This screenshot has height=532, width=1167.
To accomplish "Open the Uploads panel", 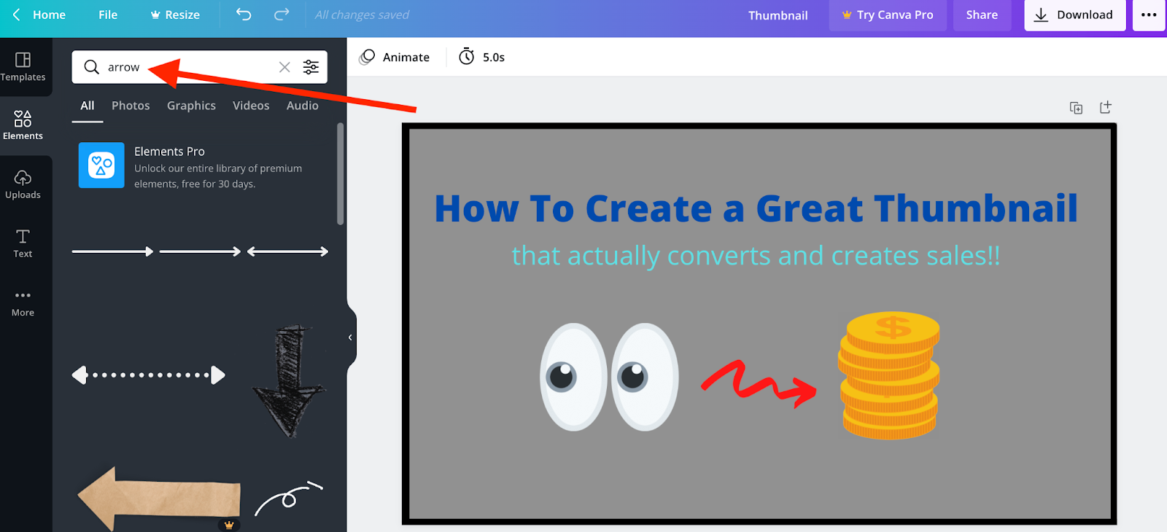I will click(x=23, y=184).
